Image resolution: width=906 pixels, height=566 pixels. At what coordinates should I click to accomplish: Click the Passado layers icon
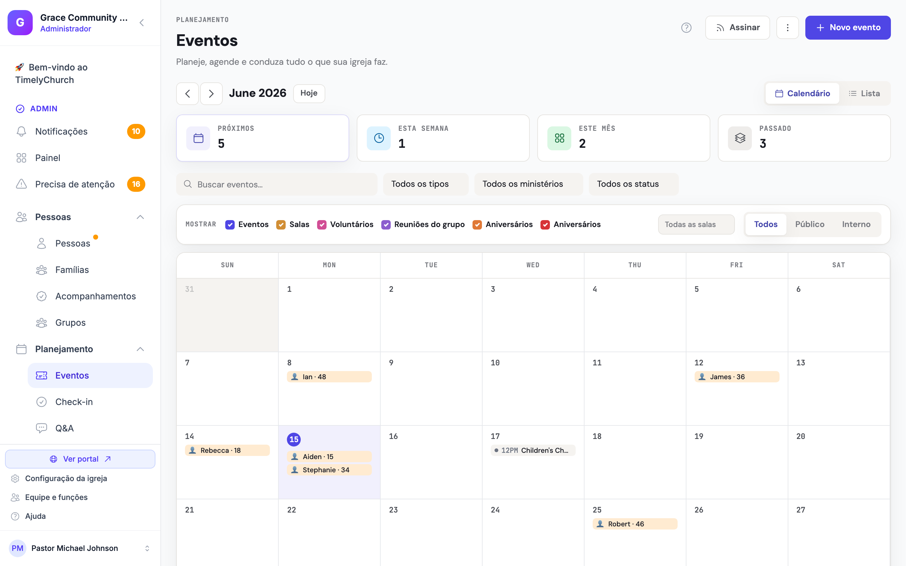(x=740, y=138)
